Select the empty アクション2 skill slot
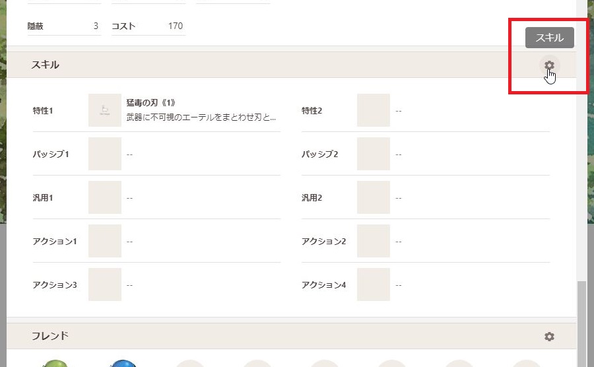This screenshot has height=367, width=594. click(x=373, y=241)
